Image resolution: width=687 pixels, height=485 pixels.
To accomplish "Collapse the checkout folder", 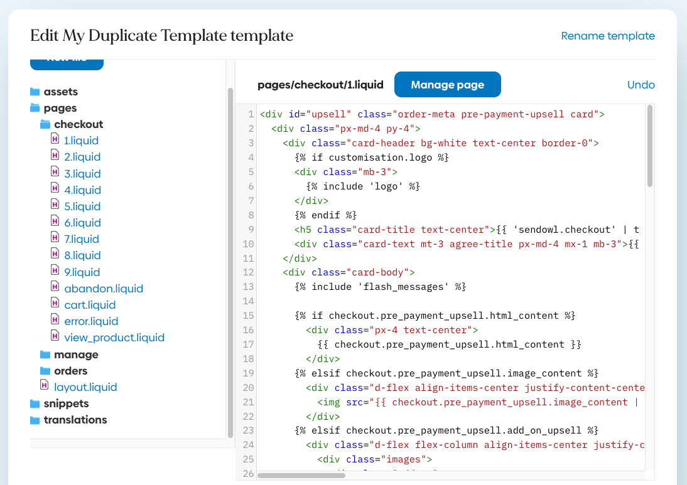I will click(x=78, y=124).
